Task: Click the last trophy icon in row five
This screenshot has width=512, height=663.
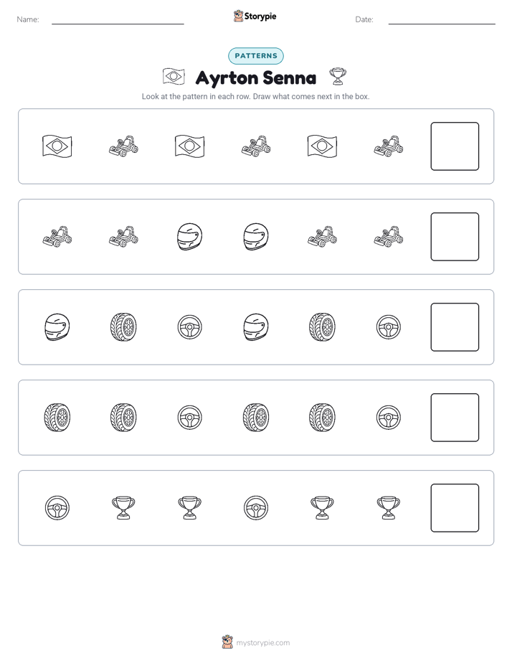Action: coord(389,508)
